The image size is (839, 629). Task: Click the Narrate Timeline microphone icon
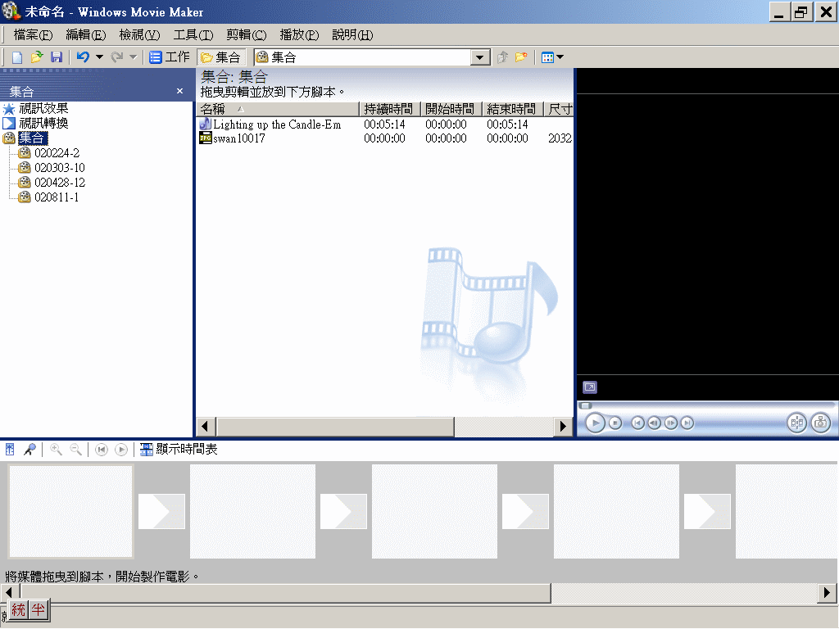(29, 450)
